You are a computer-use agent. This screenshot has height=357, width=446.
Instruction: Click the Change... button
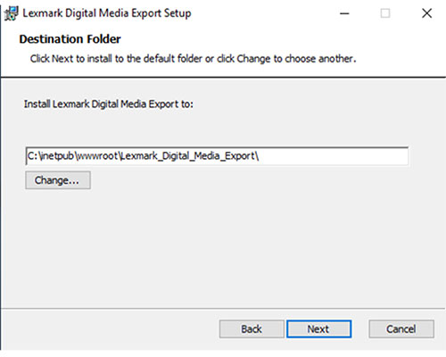pyautogui.click(x=58, y=180)
